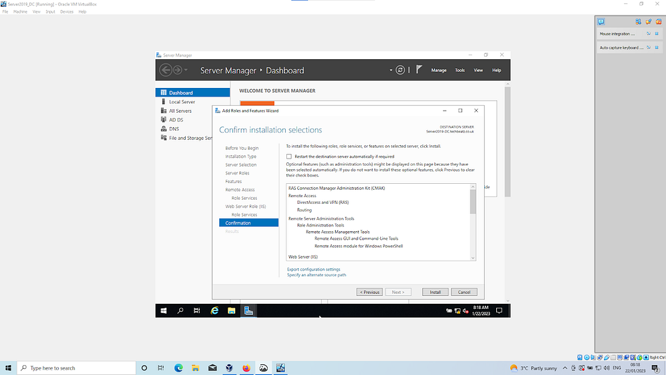Click the guest taskbar search magnifier

click(180, 311)
